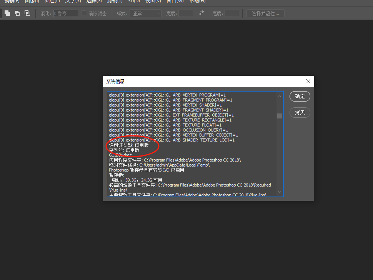Click the 临时文件路径 line
The width and height of the screenshot is (373, 280).
coord(159,165)
